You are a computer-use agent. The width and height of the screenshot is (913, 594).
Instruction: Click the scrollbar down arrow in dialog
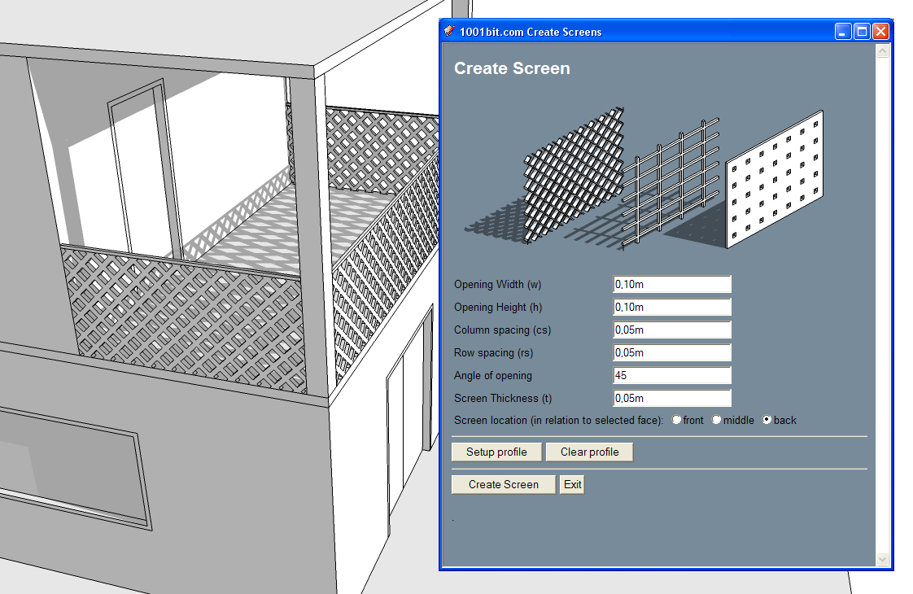(882, 559)
